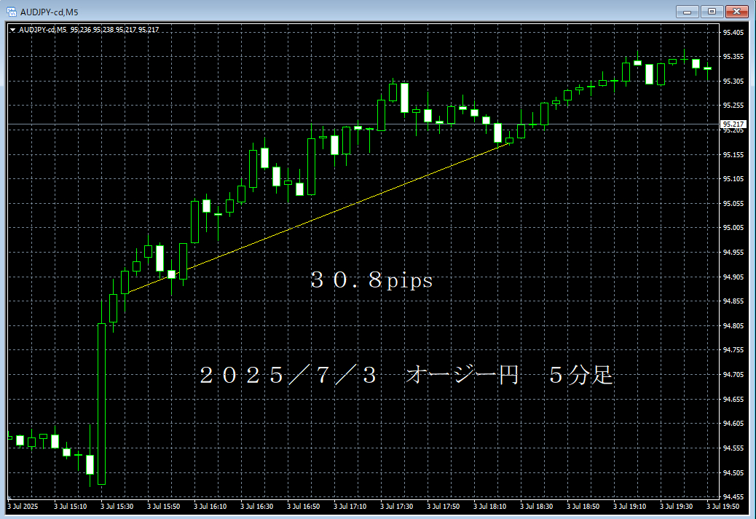Click the AUDJPY-cd,M5 title bar text
Viewport: 756px width, 519px height.
(x=50, y=11)
